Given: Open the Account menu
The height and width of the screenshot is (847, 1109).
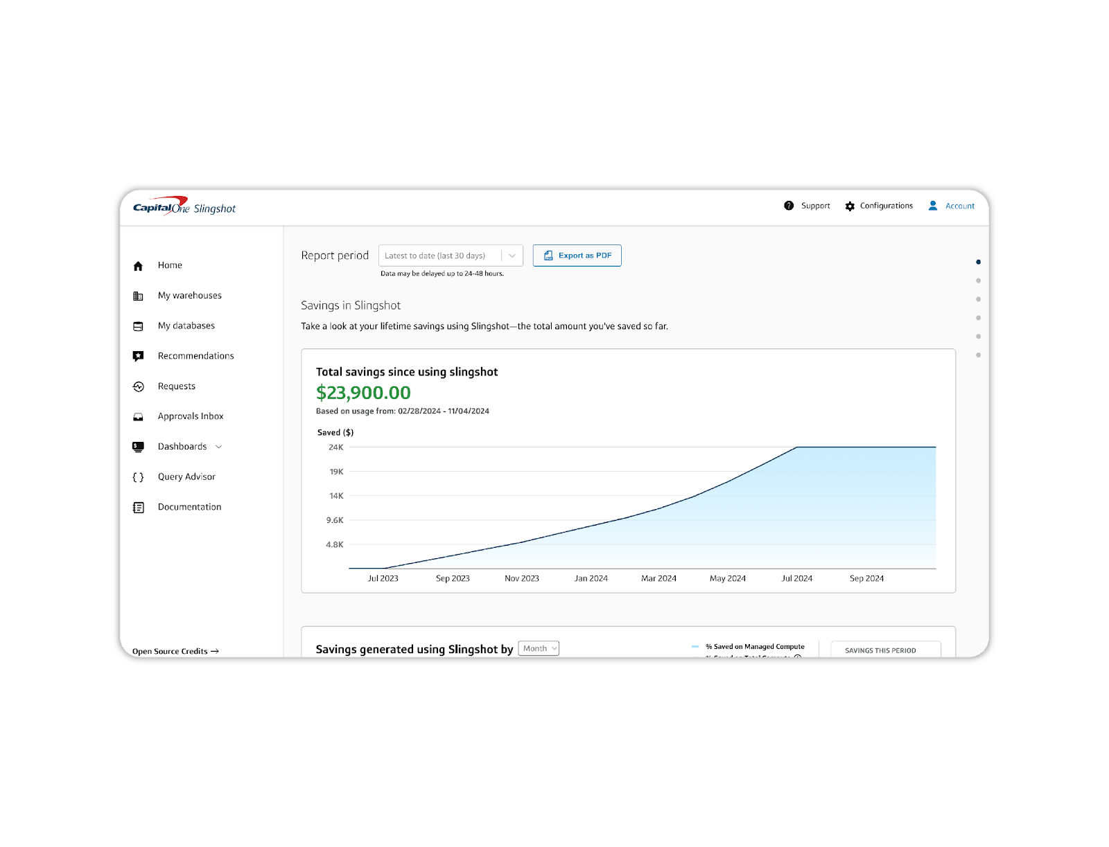Looking at the screenshot, I should coord(952,205).
